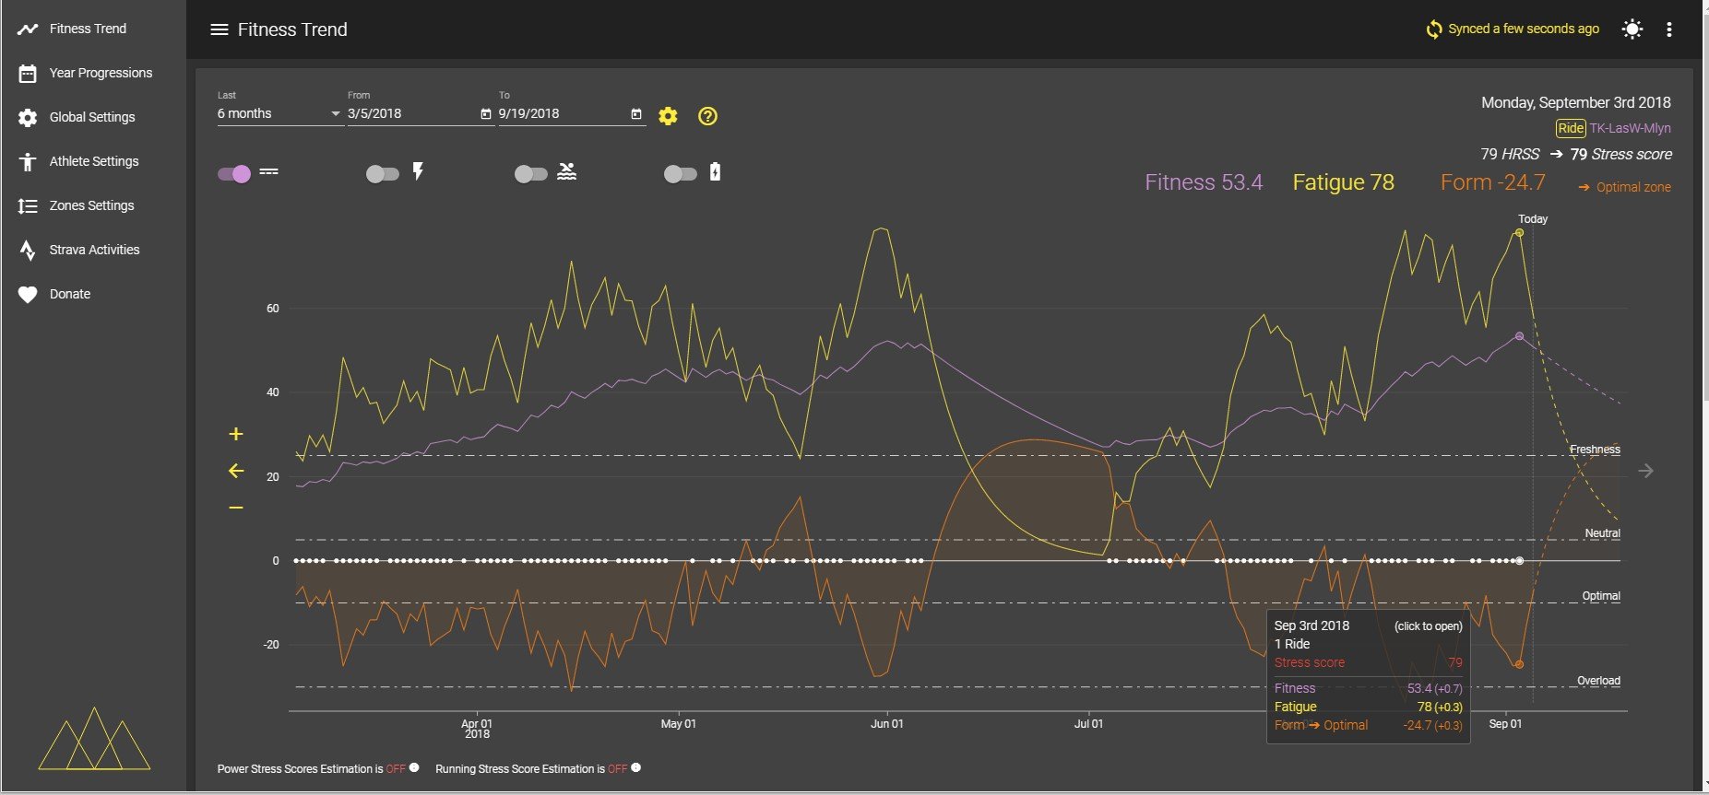The height and width of the screenshot is (795, 1709).
Task: Click the Form -24.7 value
Action: tap(1492, 182)
